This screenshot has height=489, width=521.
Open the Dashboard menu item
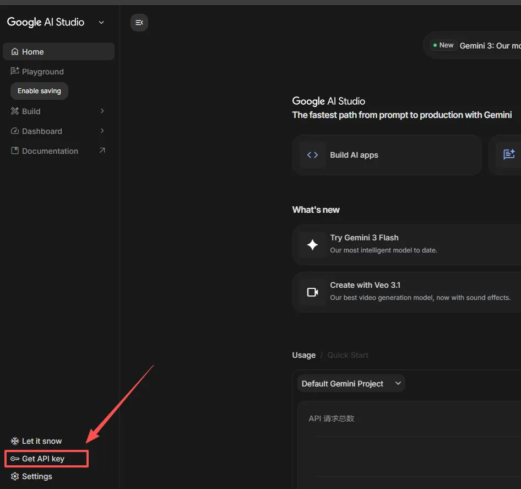[x=59, y=131]
